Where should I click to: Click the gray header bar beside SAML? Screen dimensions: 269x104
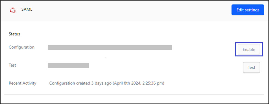131,11
